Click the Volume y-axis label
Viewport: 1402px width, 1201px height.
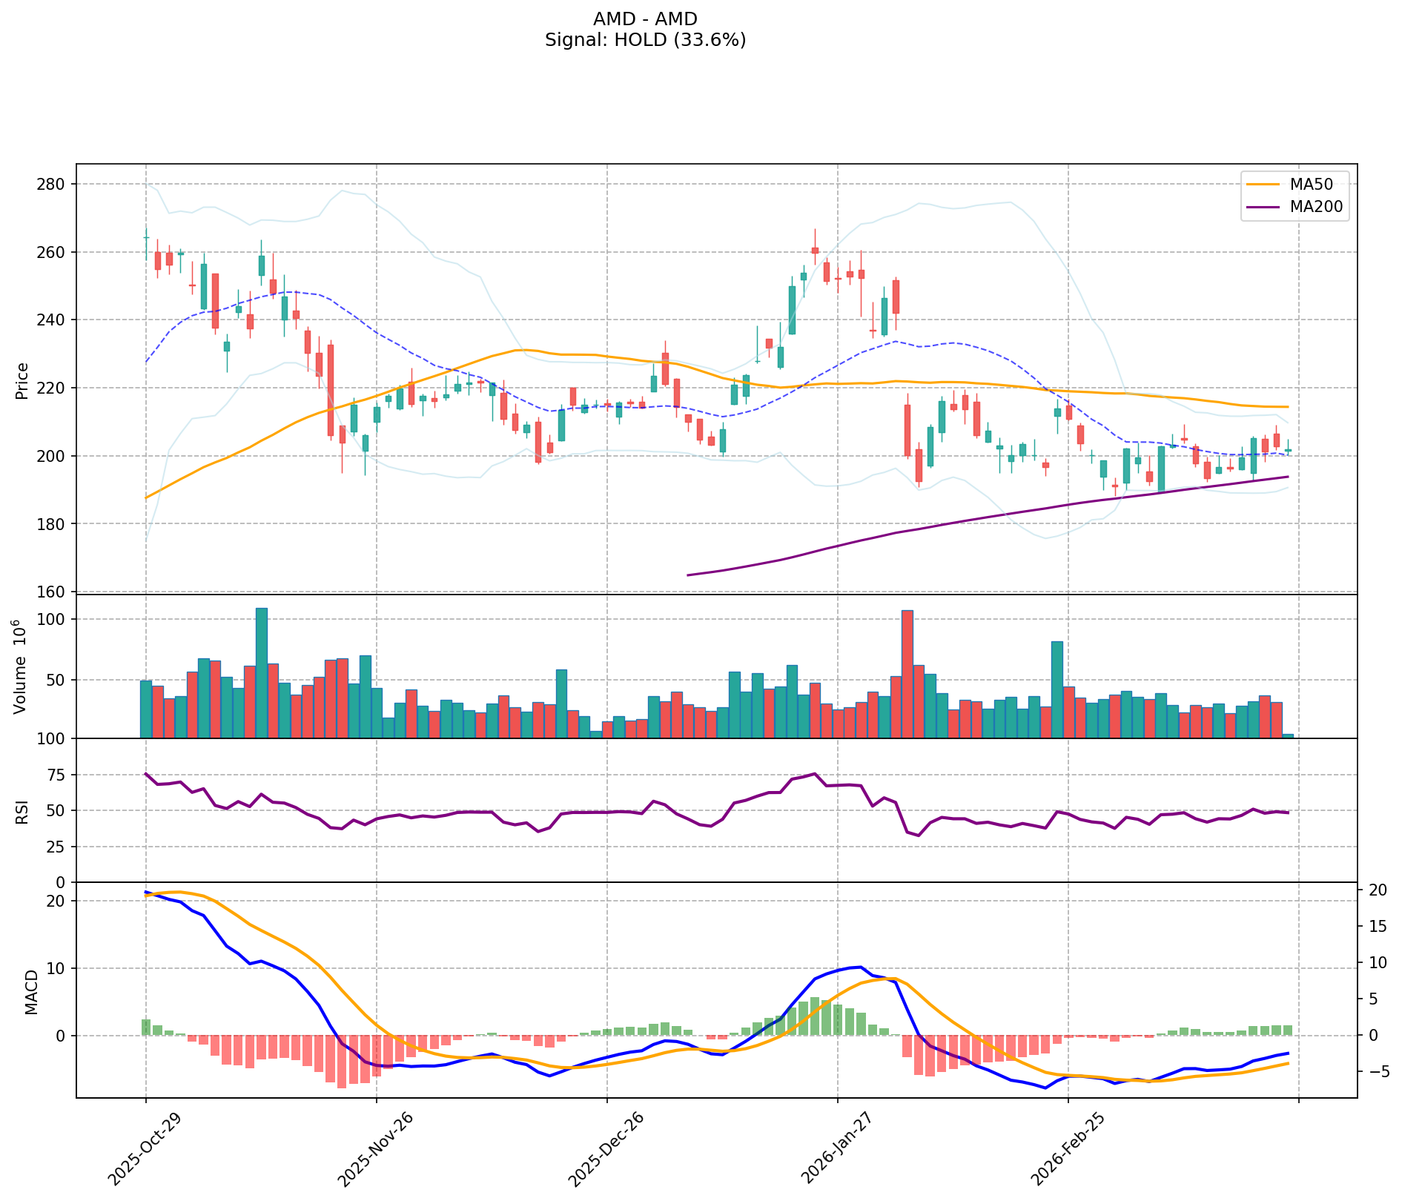21,667
